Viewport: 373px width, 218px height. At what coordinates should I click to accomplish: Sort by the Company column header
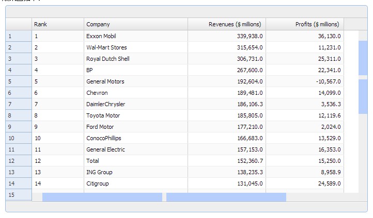click(135, 24)
